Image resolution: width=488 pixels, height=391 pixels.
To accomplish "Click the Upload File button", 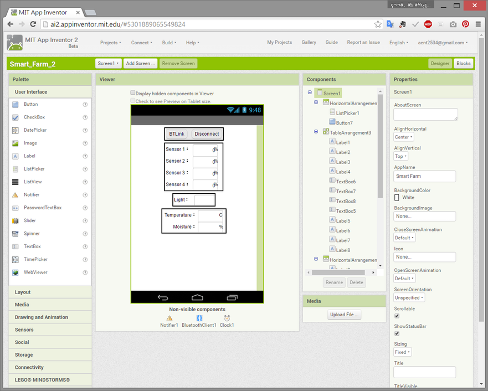I will pos(344,315).
